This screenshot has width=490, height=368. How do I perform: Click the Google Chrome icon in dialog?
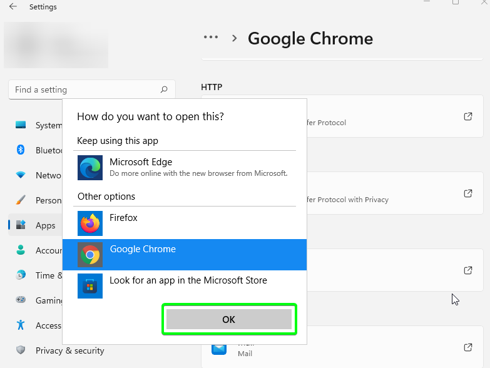pyautogui.click(x=90, y=255)
